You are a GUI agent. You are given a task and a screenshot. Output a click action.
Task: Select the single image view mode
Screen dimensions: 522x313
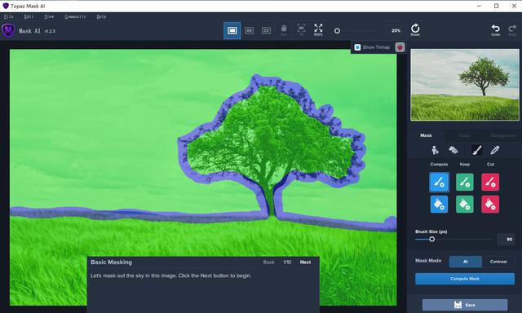click(232, 31)
